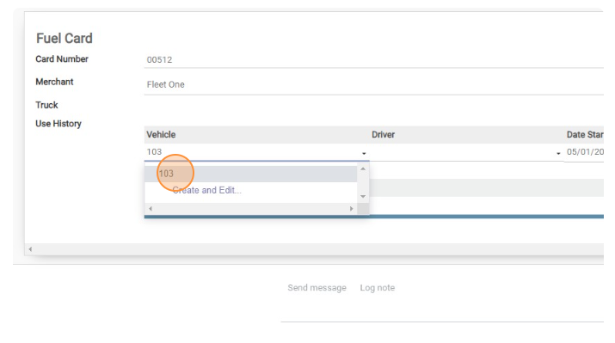Sort by the Date Start column header
Viewport: 615px width, 343px height.
[x=585, y=135]
